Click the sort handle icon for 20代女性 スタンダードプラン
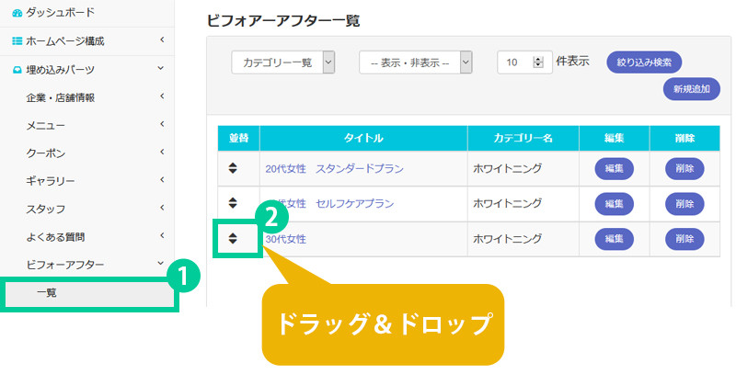The height and width of the screenshot is (374, 736). pos(233,168)
